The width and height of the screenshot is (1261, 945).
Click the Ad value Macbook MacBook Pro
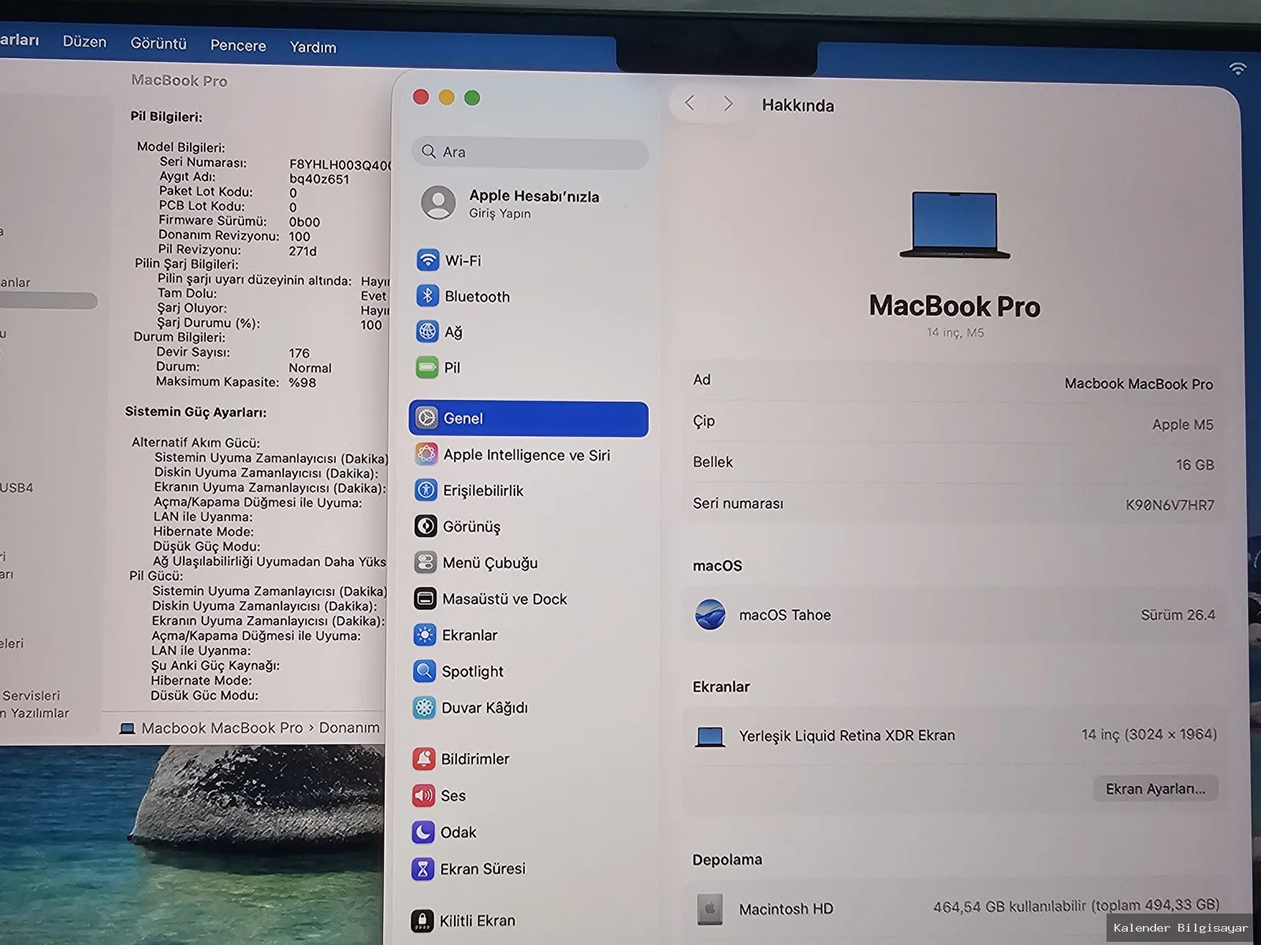[x=1139, y=384]
